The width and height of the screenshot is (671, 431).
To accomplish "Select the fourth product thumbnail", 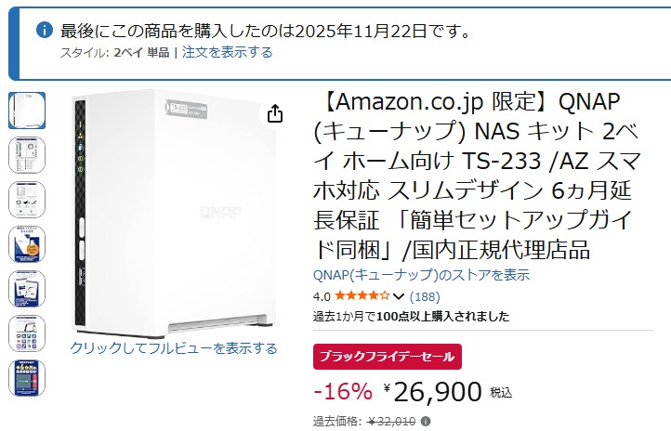I will (x=27, y=244).
